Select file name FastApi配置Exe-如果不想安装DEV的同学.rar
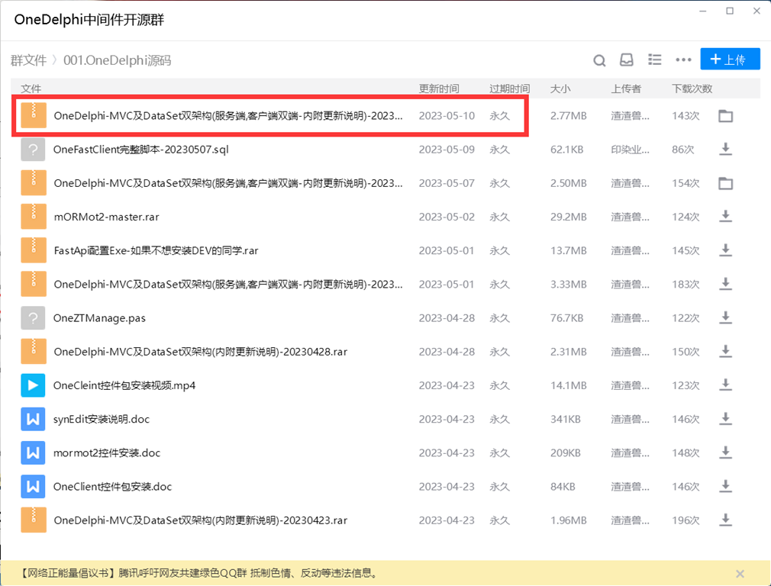Image resolution: width=771 pixels, height=586 pixels. click(x=156, y=251)
